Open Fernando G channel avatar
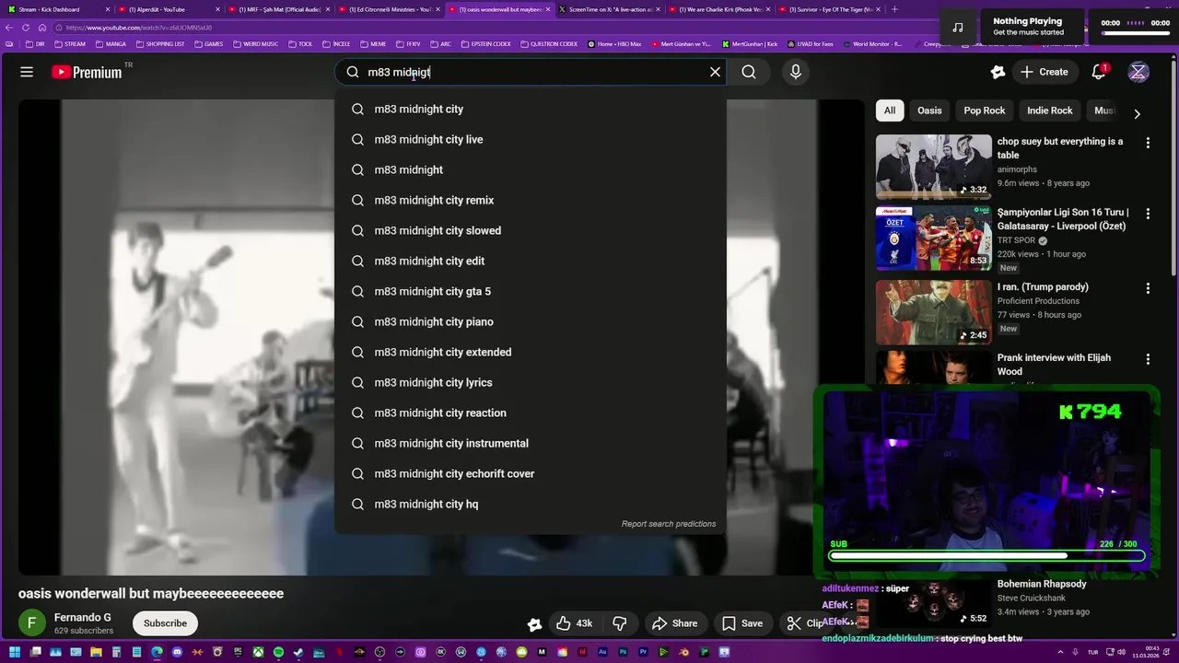 tap(32, 623)
